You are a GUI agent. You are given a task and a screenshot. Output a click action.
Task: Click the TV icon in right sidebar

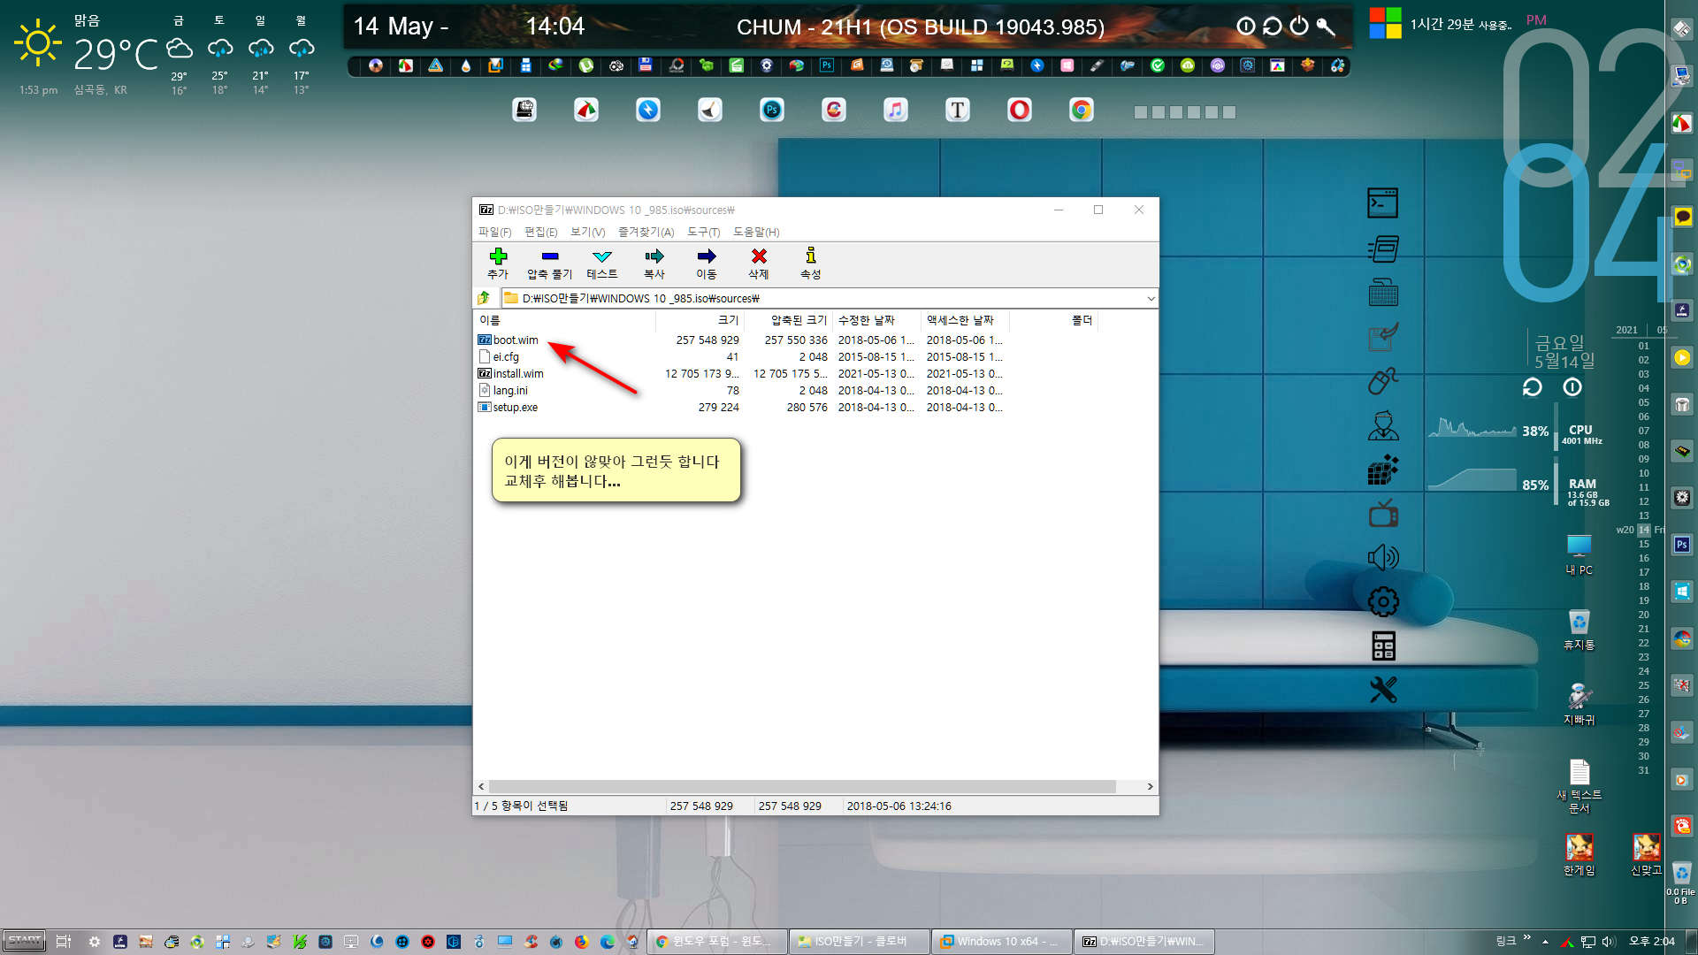pos(1383,513)
